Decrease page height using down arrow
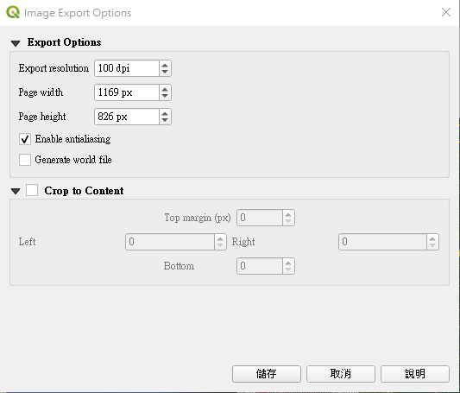This screenshot has width=460, height=393. click(x=165, y=120)
